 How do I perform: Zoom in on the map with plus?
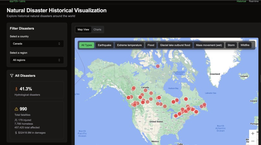tap(253, 134)
